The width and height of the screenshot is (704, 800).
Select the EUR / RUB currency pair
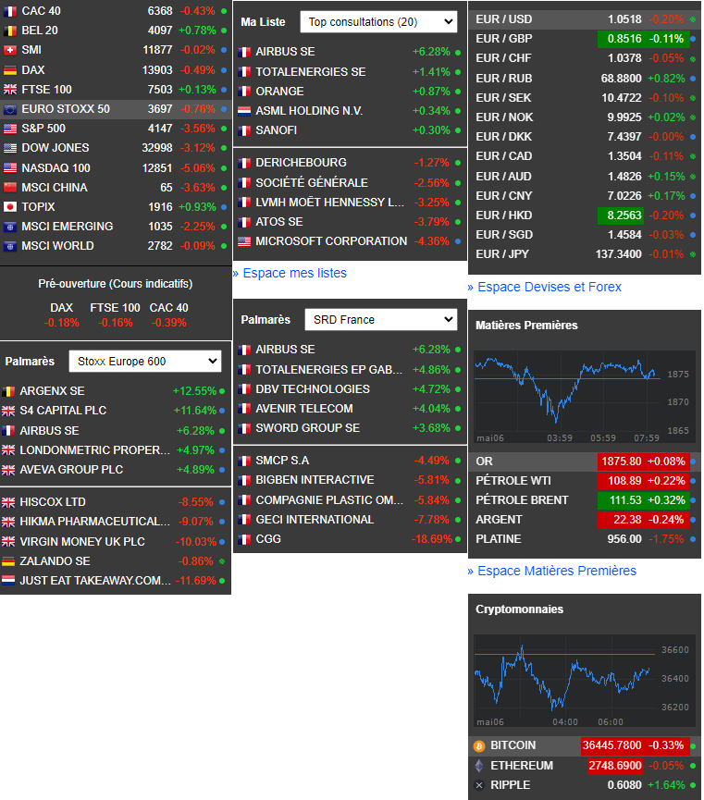point(585,79)
